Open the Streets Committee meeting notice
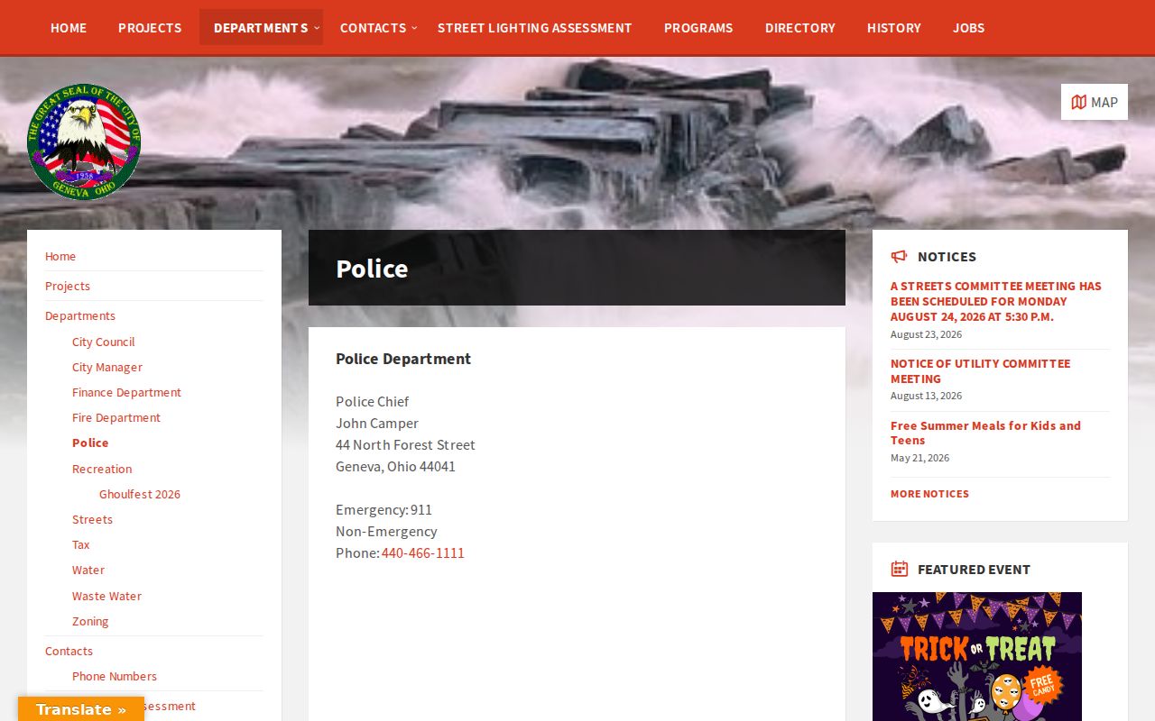The height and width of the screenshot is (721, 1155). [996, 301]
